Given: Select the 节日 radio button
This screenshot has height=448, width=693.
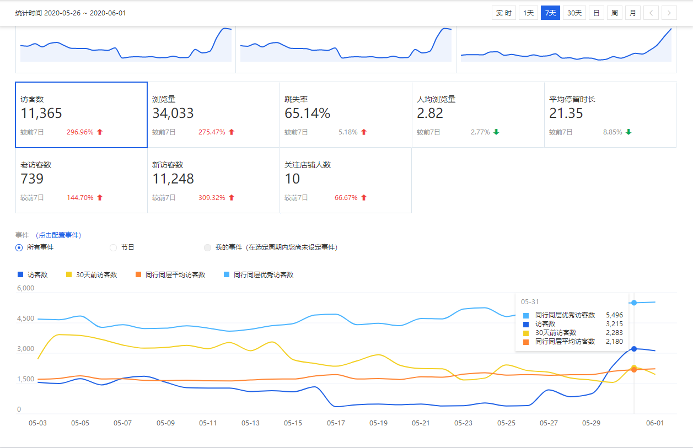Looking at the screenshot, I should 114,247.
